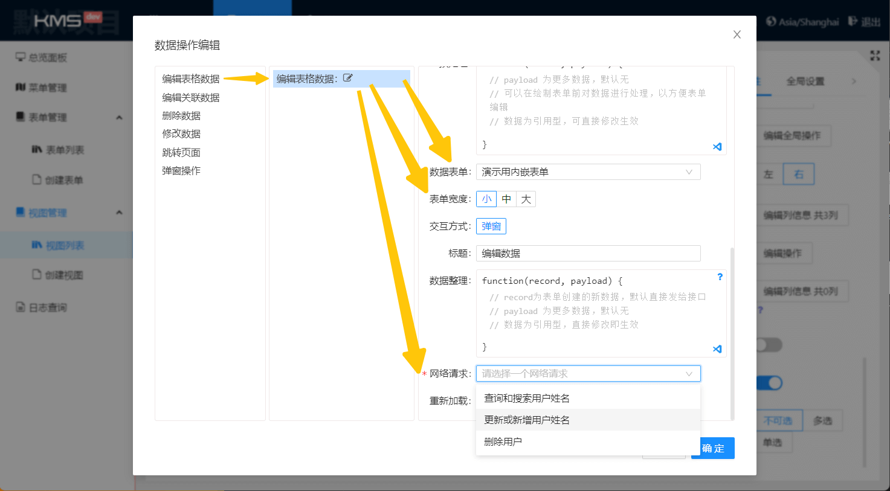Screen dimensions: 890x491
Task: Open the 数据整理 code in VS Code editor
Action: click(x=717, y=349)
